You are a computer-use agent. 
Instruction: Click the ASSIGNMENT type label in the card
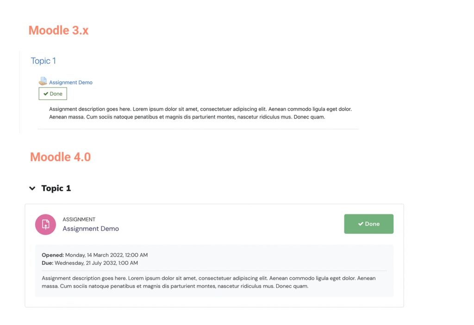coord(79,219)
